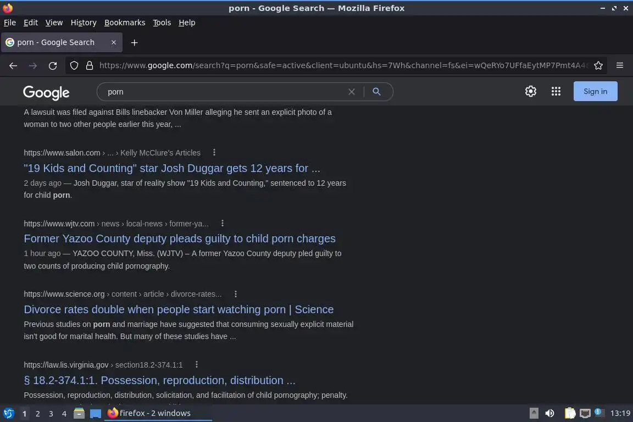The width and height of the screenshot is (633, 422).
Task: Select the Google Search browser tab
Action: [x=62, y=42]
